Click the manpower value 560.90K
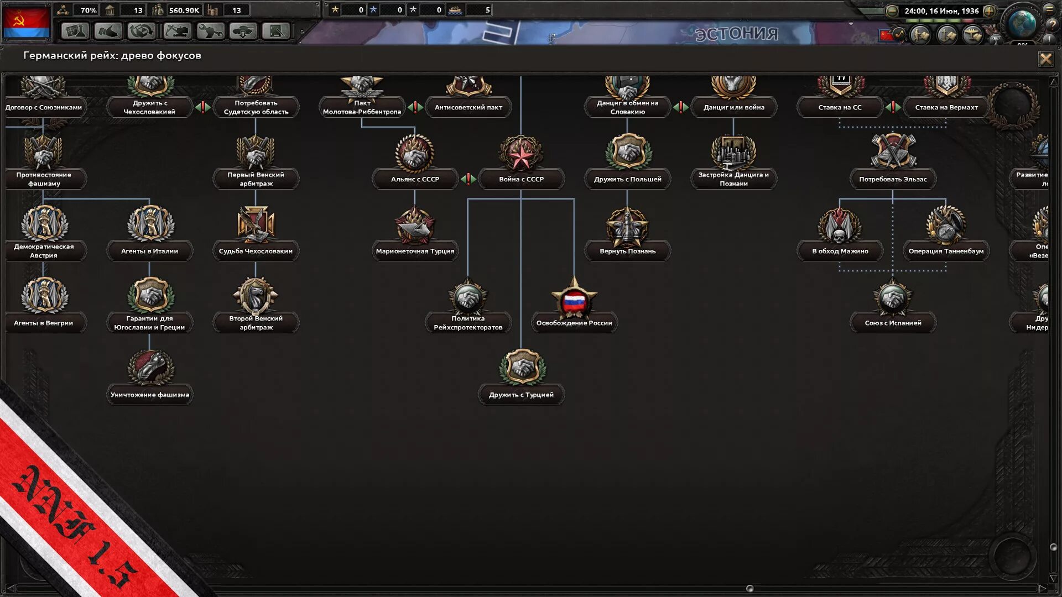 [184, 10]
